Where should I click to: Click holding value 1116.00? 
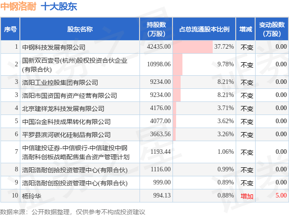(x=161, y=169)
